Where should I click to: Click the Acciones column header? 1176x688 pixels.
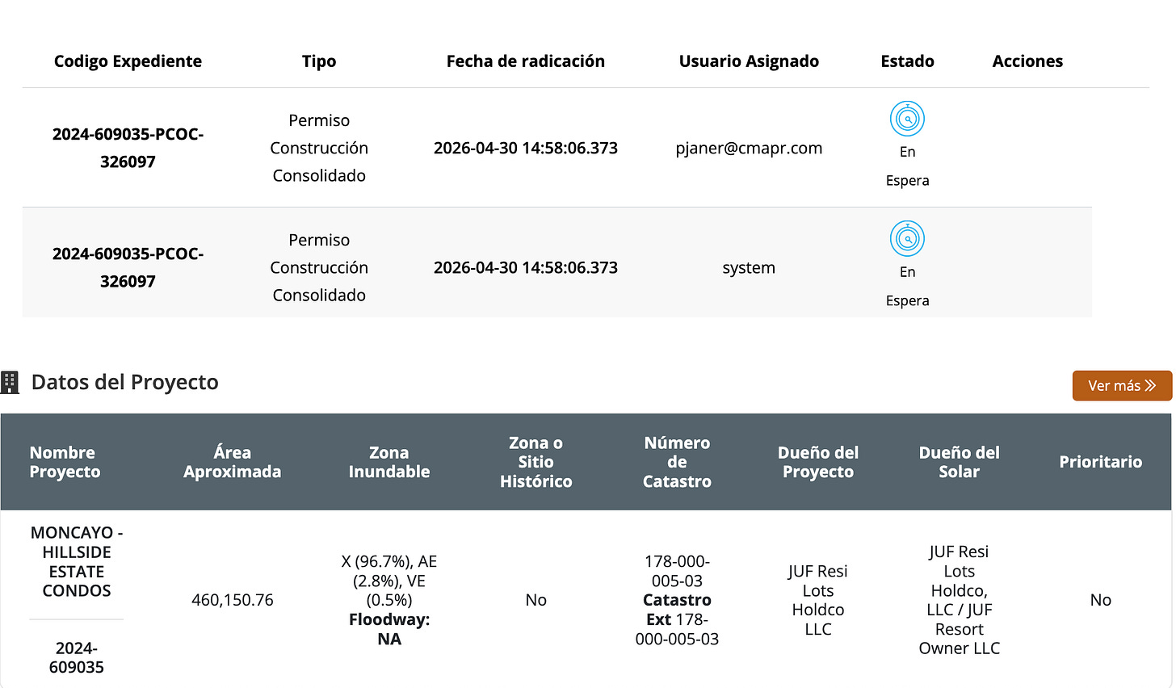coord(1027,61)
